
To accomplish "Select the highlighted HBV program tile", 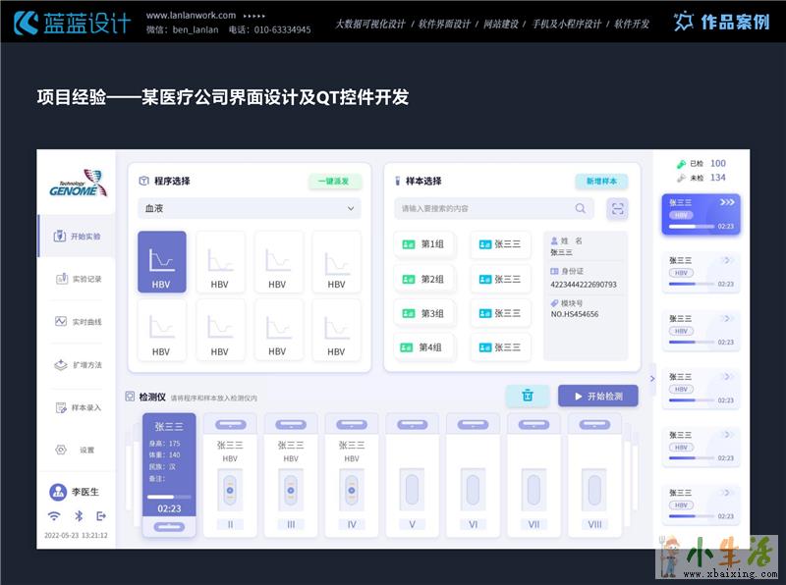I will coord(161,262).
